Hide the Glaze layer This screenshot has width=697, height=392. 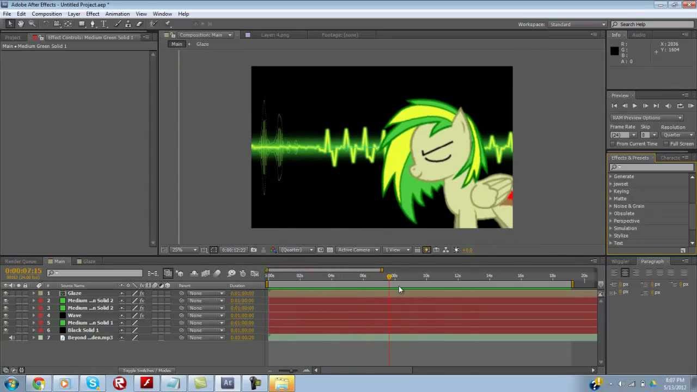click(x=6, y=293)
